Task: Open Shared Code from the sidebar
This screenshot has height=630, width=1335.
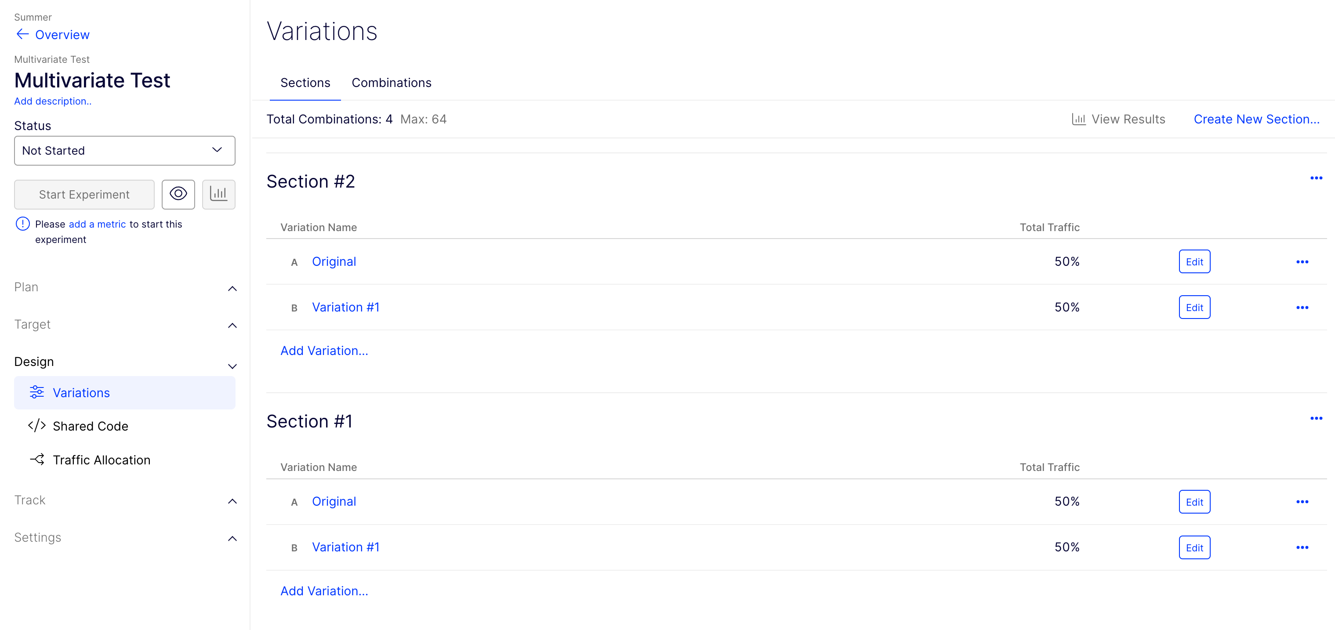Action: (90, 426)
